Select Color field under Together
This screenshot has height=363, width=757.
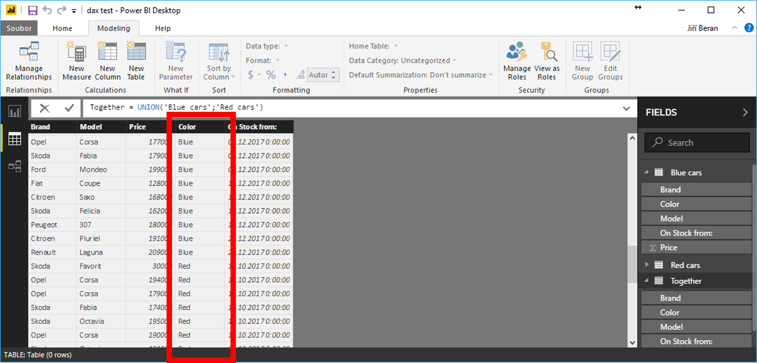pyautogui.click(x=696, y=312)
